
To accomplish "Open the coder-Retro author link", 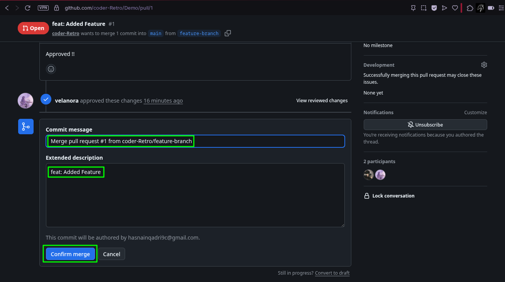I will pos(66,34).
